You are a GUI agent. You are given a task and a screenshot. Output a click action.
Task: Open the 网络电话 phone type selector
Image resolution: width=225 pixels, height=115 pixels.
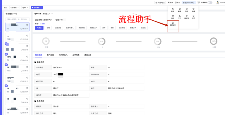[160, 2]
